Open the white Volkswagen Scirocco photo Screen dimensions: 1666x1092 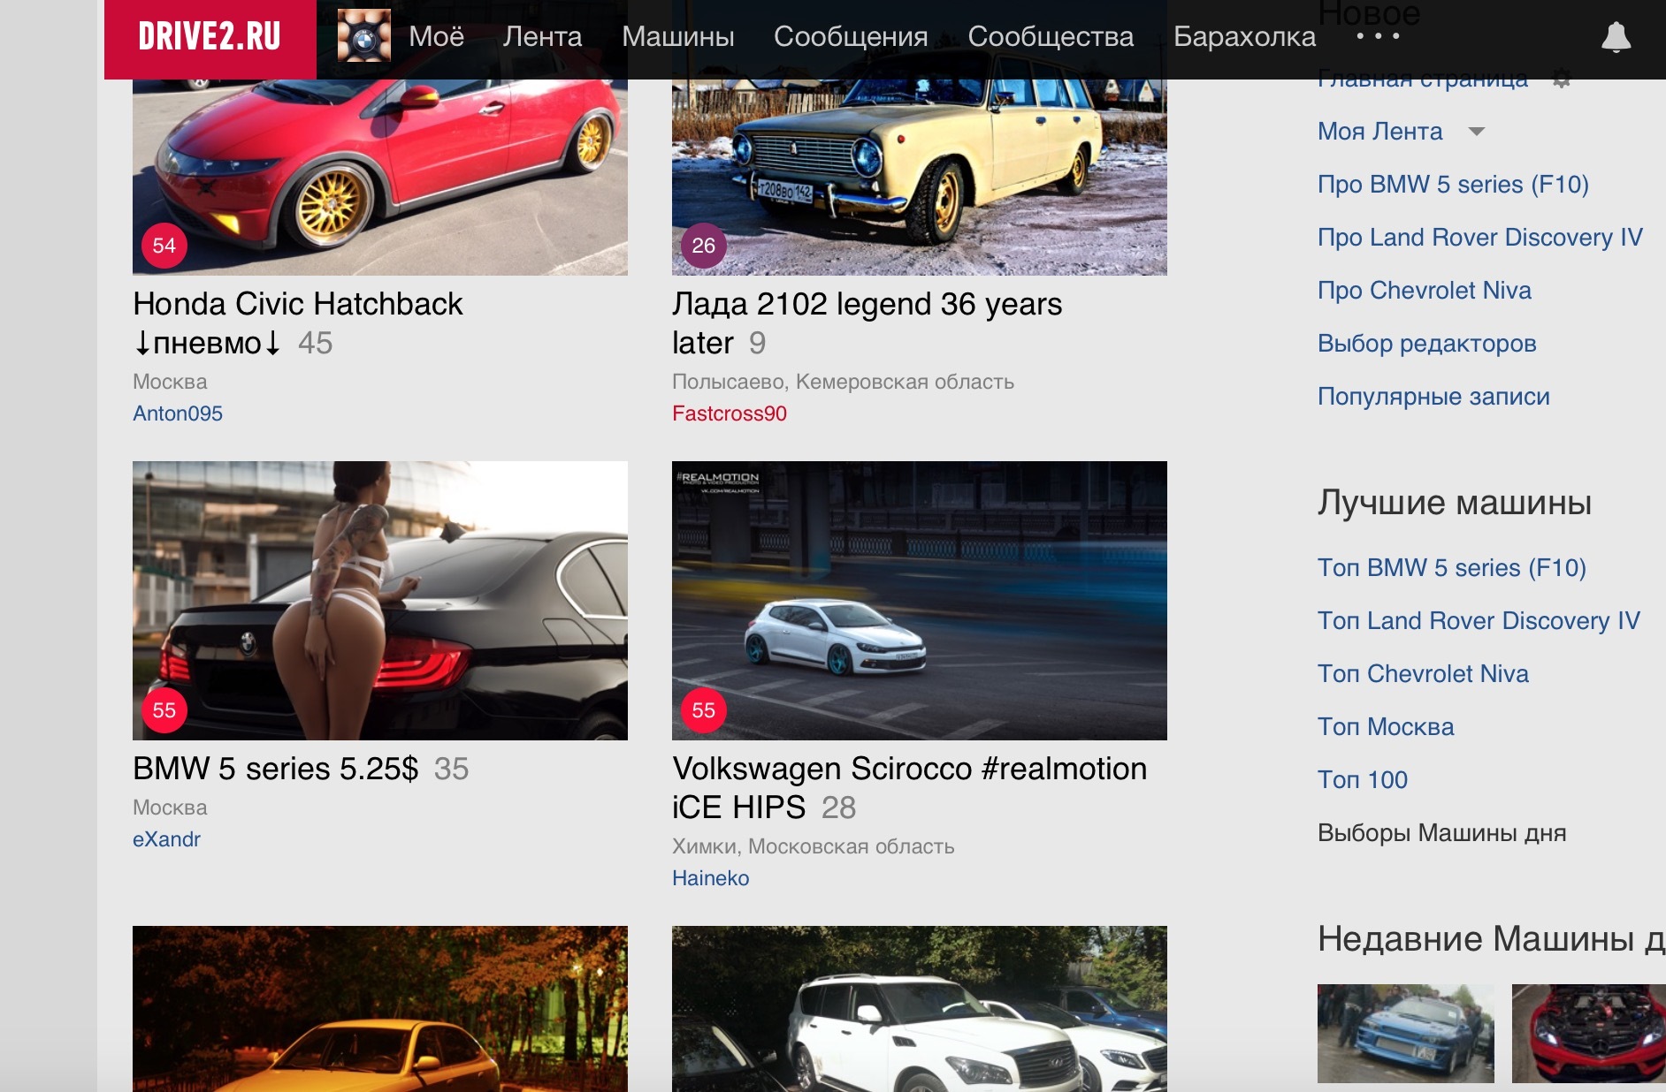(920, 601)
